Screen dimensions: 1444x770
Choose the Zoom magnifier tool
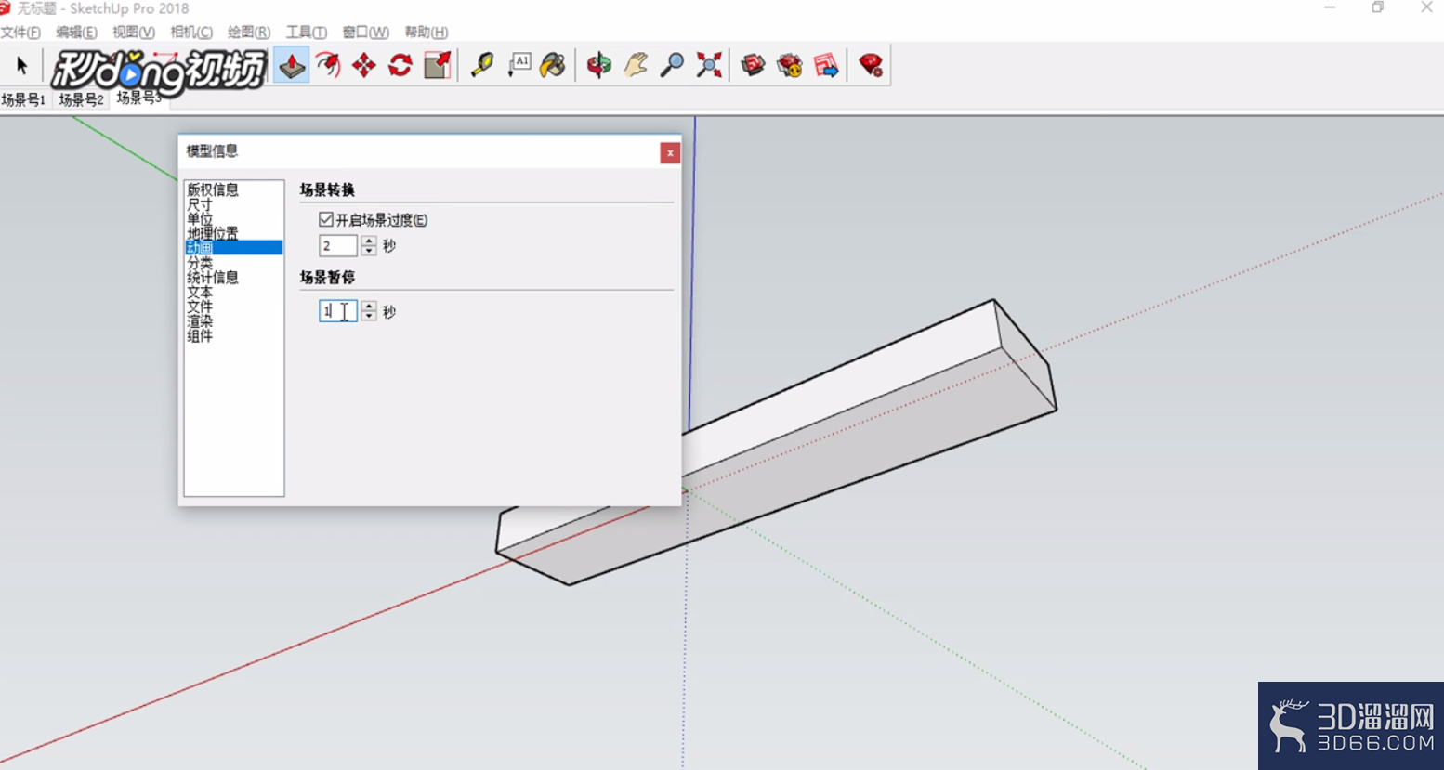[672, 65]
